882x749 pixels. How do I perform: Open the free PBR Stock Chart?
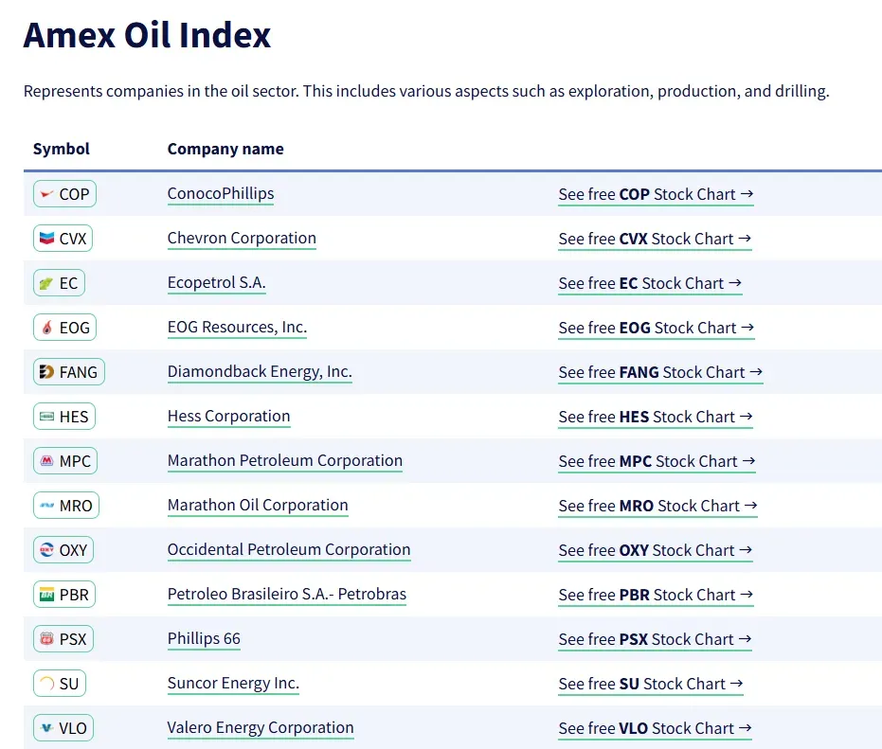656,595
